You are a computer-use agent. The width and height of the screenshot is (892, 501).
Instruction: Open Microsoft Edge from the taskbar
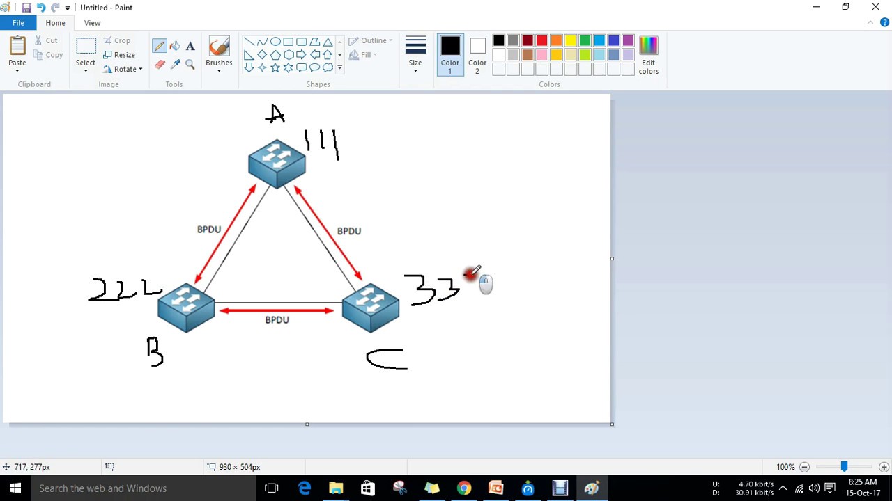305,488
